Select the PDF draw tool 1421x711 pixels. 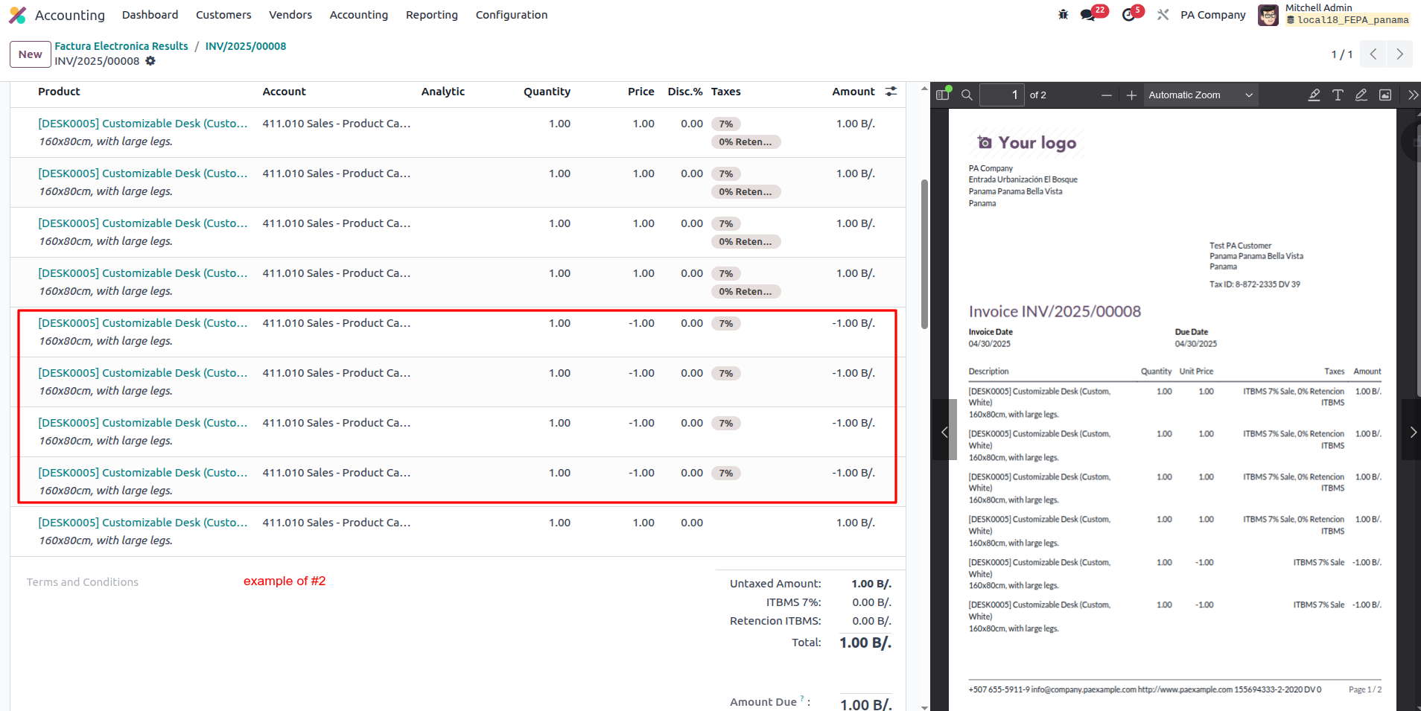[x=1361, y=95]
